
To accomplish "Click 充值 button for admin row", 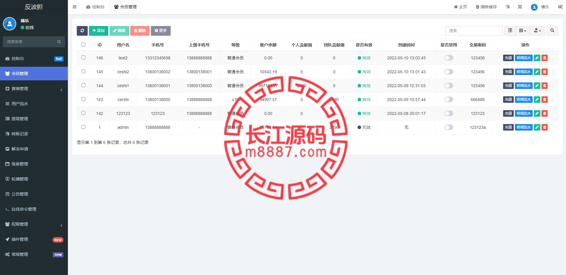I will 508,127.
